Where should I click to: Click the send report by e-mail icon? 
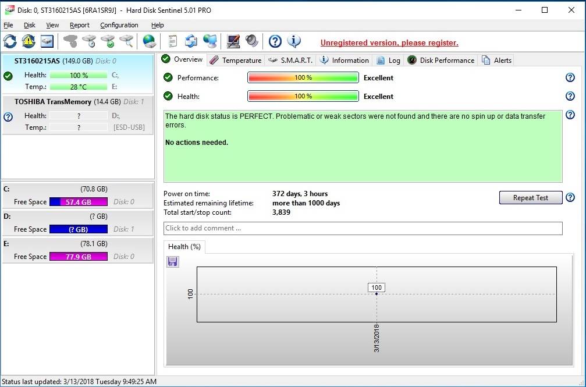click(x=191, y=41)
